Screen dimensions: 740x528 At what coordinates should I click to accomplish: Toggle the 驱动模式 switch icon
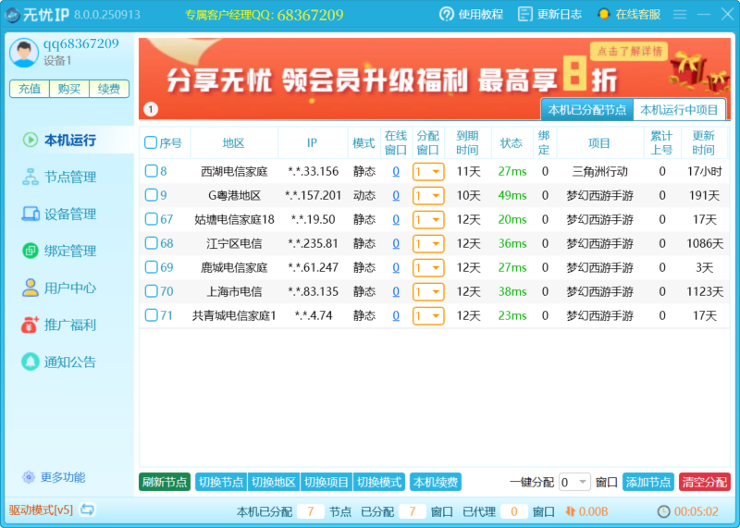pyautogui.click(x=87, y=510)
